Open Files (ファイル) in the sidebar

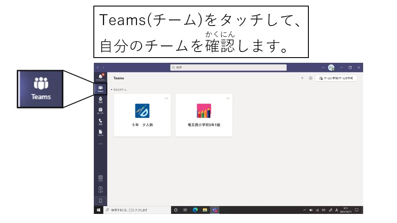pos(100,133)
